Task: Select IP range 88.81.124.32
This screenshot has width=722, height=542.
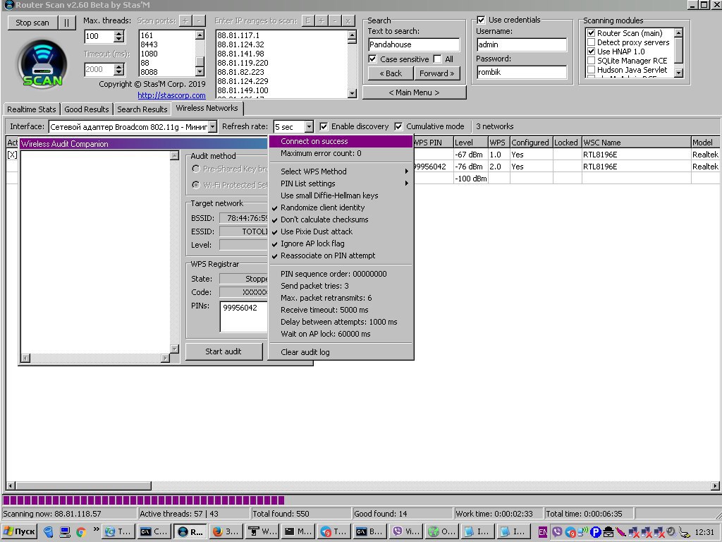Action: click(241, 44)
